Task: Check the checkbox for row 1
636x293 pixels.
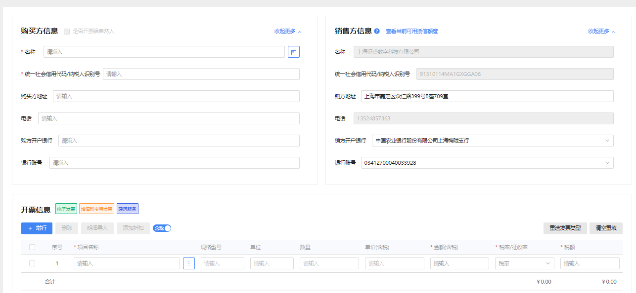Action: [x=32, y=263]
